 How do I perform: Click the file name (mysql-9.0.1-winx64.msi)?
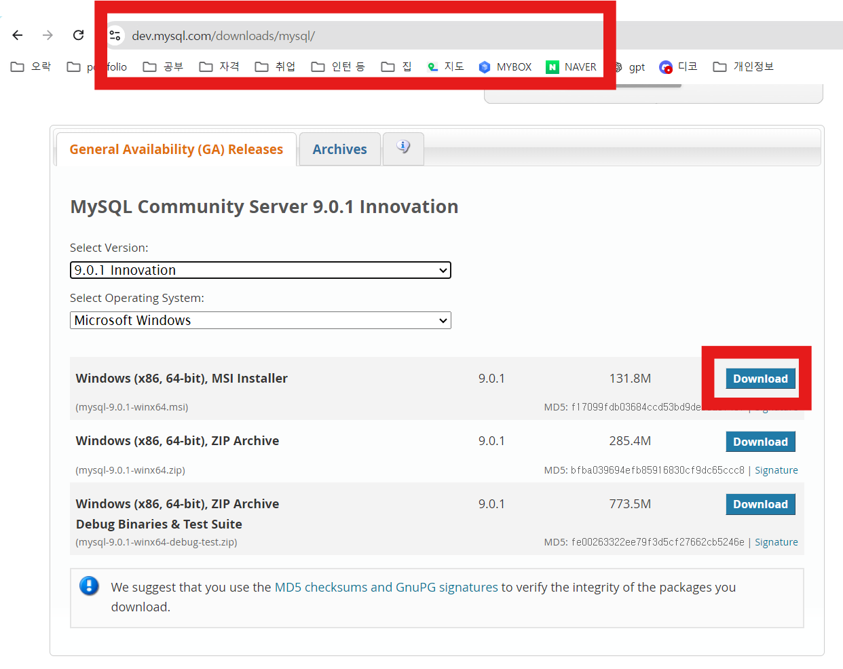[x=132, y=407]
